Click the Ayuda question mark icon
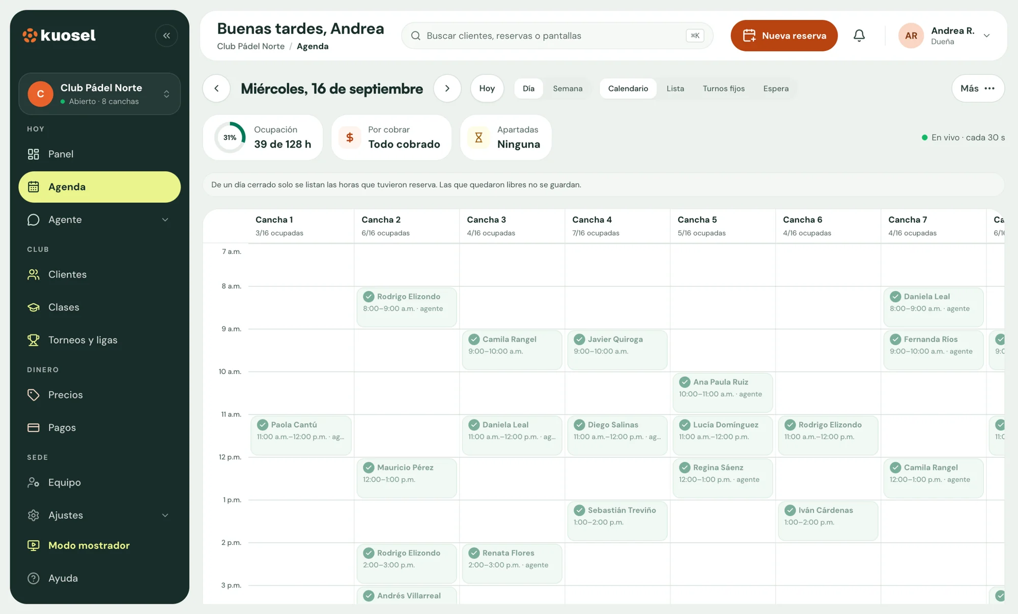This screenshot has height=614, width=1018. 34,578
